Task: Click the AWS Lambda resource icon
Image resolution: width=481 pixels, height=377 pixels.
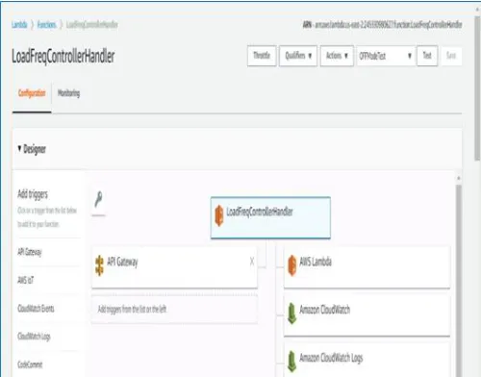Action: coord(291,265)
